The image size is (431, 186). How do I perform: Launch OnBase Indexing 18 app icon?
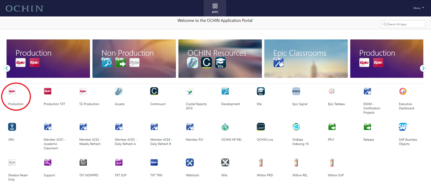click(x=296, y=127)
